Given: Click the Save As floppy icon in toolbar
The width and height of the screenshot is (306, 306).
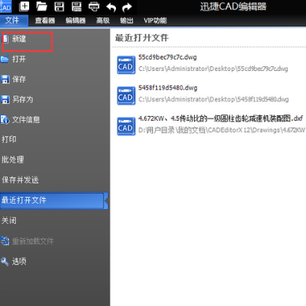Looking at the screenshot, I should (x=76, y=6).
